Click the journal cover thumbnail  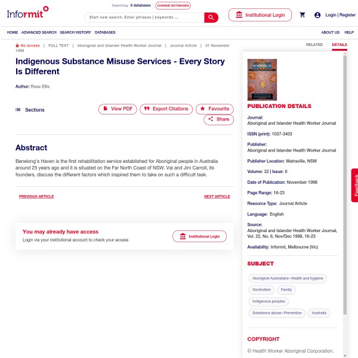point(262,80)
